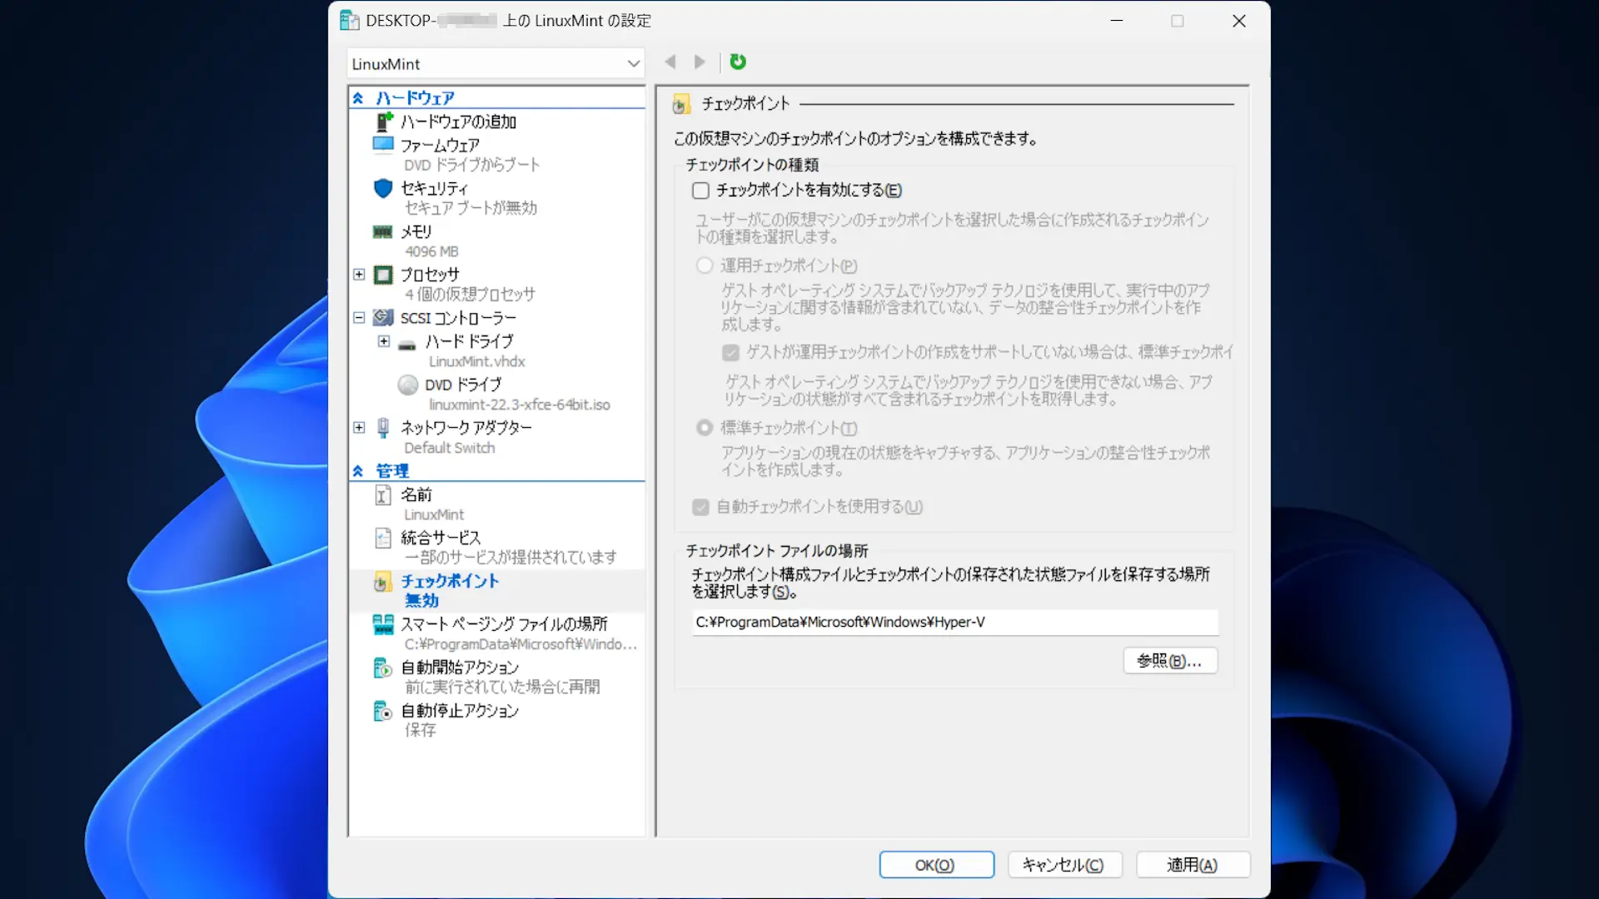Click the スマート ページング ファイルの場所 icon

coord(383,623)
